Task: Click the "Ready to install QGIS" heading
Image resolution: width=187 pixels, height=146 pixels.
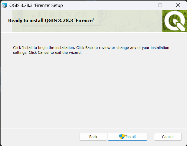Action: 51,21
